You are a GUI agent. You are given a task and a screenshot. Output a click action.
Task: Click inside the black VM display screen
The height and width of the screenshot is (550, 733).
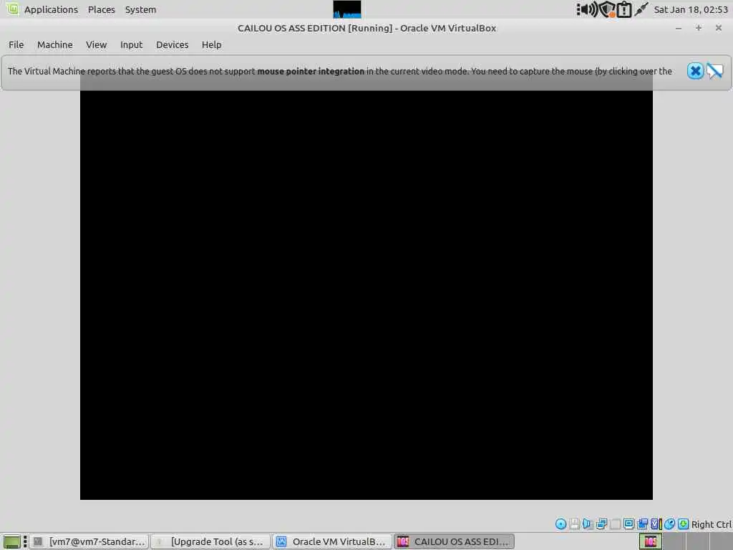click(x=366, y=294)
